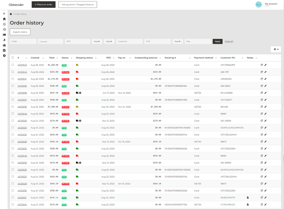
Task: Open settings gear in sidebar
Action: click(4, 56)
